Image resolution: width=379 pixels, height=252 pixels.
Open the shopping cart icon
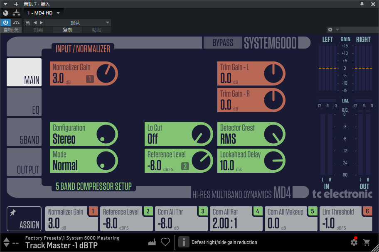[x=367, y=242]
